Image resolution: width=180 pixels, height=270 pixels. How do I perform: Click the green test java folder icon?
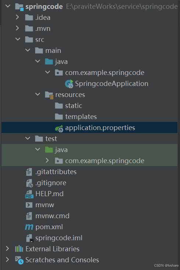pyautogui.click(x=49, y=150)
